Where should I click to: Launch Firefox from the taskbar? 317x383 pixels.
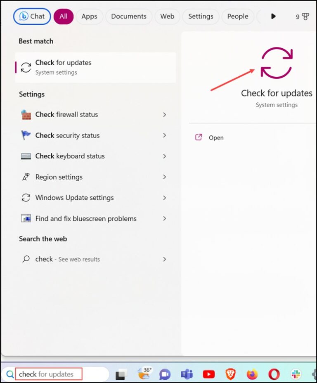tap(252, 374)
